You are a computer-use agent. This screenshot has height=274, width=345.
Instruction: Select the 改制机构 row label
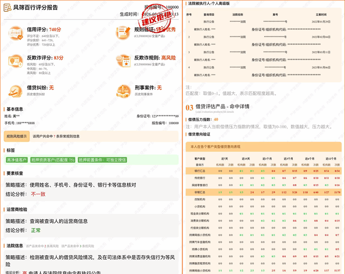pyautogui.click(x=200, y=200)
